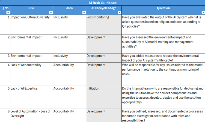Select the question about reducing environmental impact
Screen dimensions: 205x122
pos(163,58)
